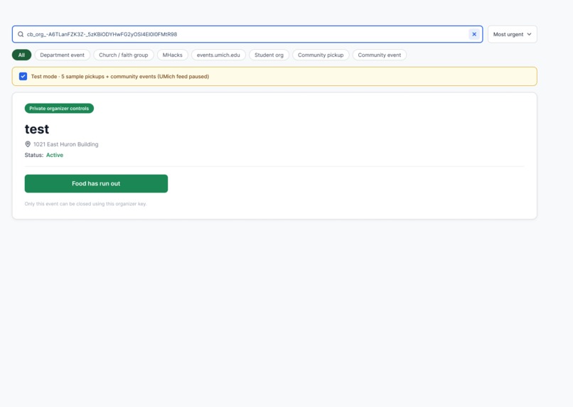Click the Food has run out button
This screenshot has width=573, height=407.
pyautogui.click(x=96, y=183)
